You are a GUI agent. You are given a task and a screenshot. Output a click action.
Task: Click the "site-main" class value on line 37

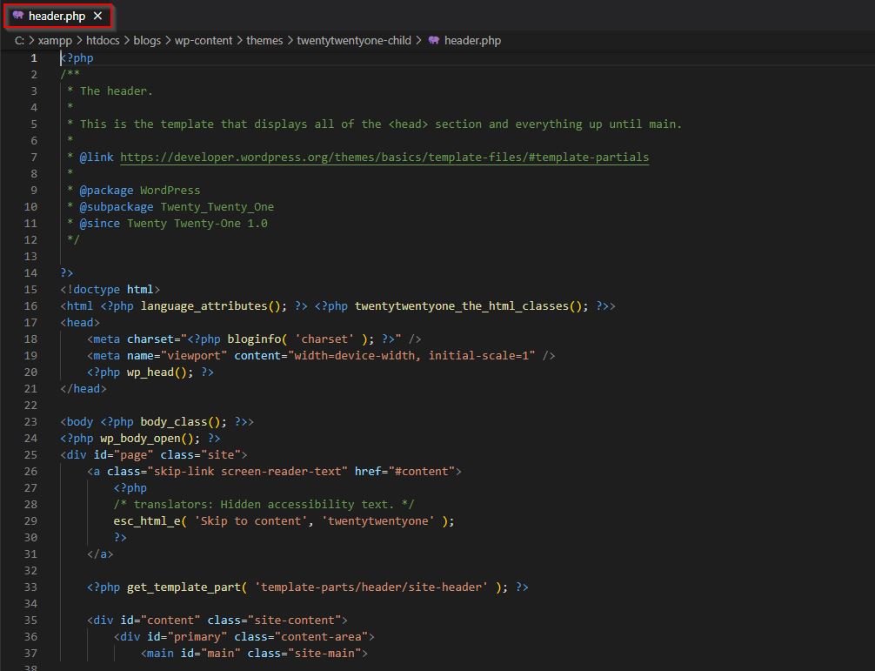point(324,653)
